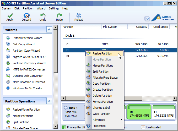Click the Disk 1 group heading
178x131 pixels.
tap(70, 36)
